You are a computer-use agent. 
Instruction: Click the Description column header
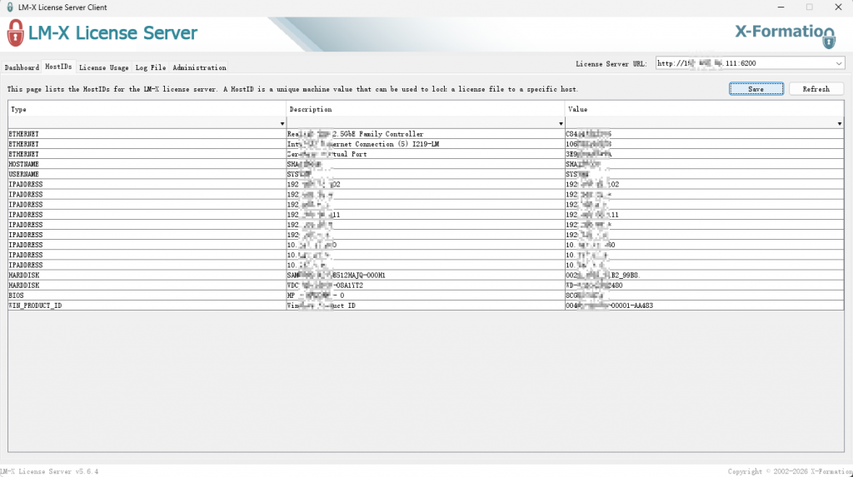425,109
